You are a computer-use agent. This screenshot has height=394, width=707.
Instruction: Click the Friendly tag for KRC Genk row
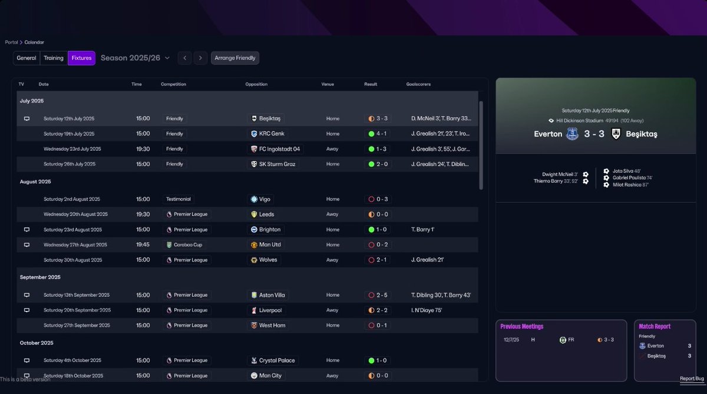point(175,134)
